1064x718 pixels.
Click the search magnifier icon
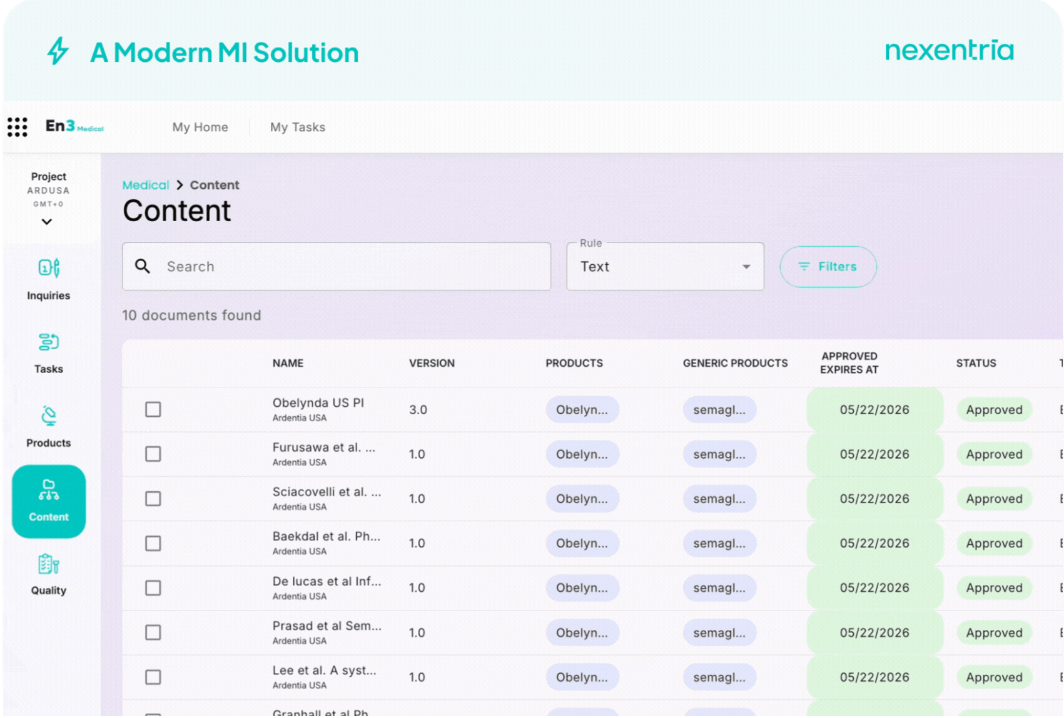coord(143,266)
